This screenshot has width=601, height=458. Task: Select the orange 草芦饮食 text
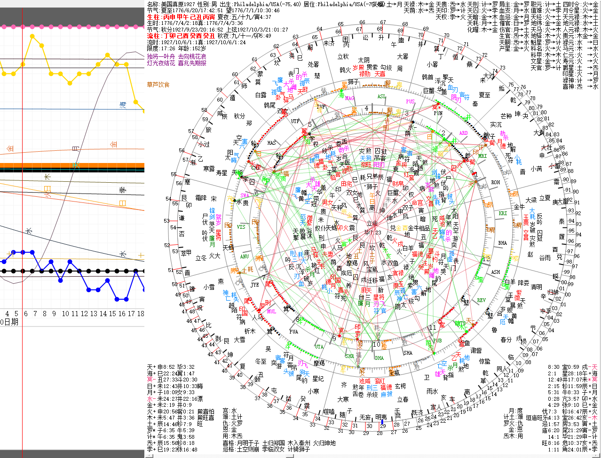tap(158, 85)
